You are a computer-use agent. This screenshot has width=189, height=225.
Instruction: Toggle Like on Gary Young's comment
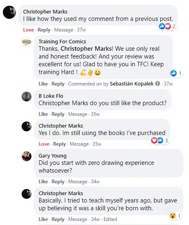point(43,182)
